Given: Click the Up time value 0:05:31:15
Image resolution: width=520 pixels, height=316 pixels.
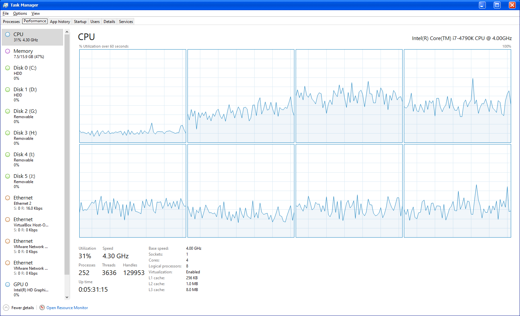Looking at the screenshot, I should click(93, 289).
